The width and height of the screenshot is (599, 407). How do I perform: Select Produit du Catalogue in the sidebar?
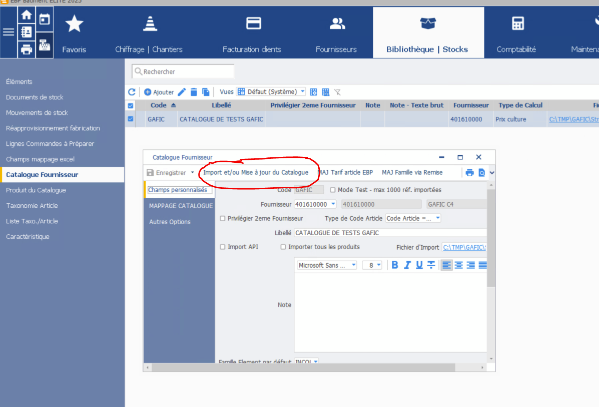coord(36,190)
